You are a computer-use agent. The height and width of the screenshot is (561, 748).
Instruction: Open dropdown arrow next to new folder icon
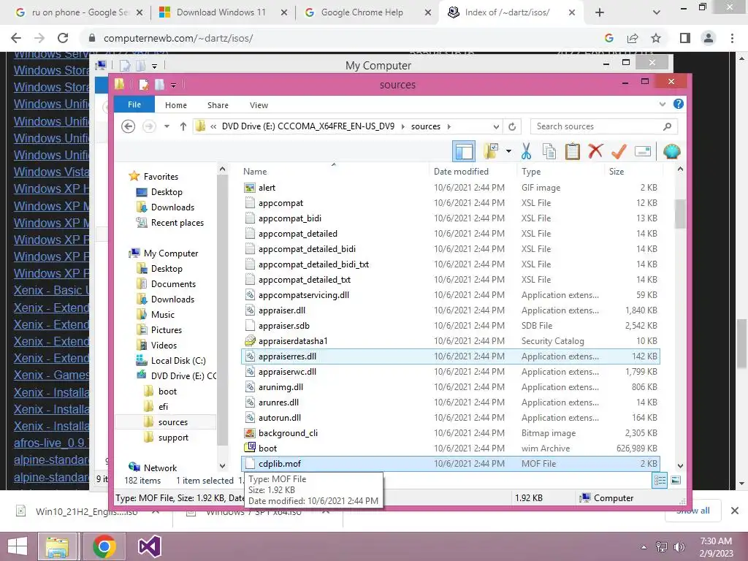point(508,152)
